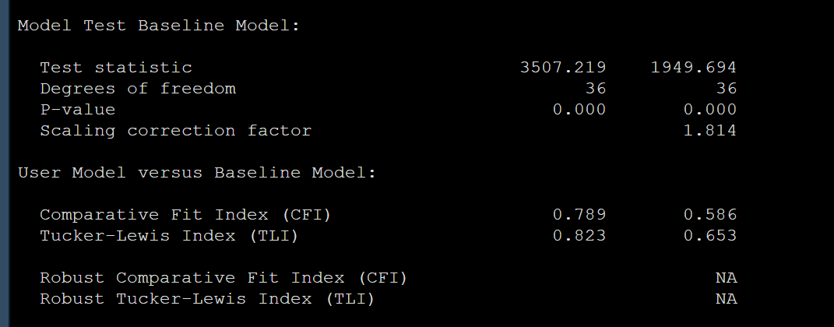The height and width of the screenshot is (327, 834).
Task: Select the 'Degrees of freedom' label
Action: (138, 89)
